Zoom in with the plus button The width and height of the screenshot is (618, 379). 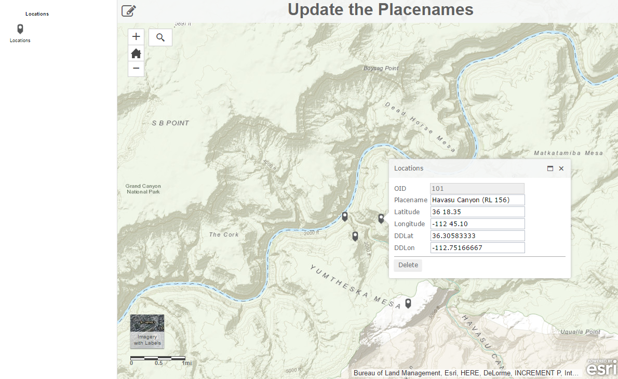(x=136, y=37)
